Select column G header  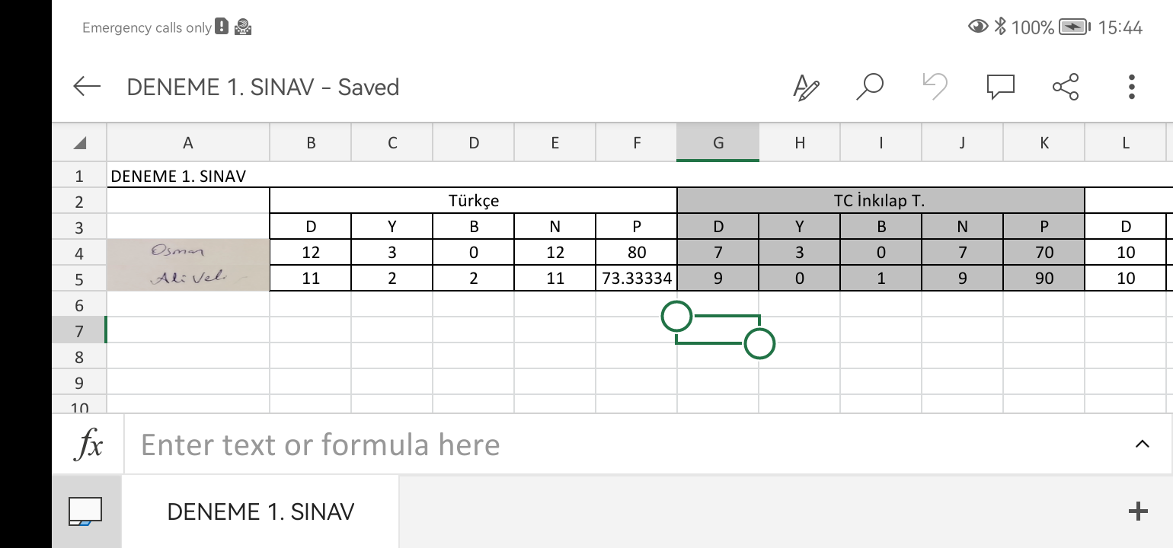tap(718, 143)
